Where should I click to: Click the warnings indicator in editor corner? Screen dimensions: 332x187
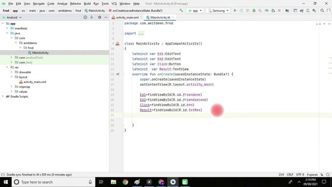[318, 24]
